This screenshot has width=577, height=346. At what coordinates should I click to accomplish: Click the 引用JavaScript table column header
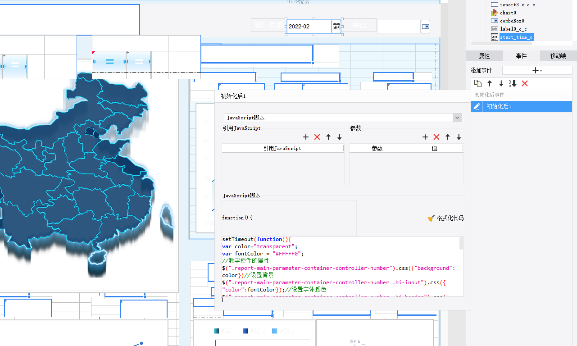click(x=282, y=148)
